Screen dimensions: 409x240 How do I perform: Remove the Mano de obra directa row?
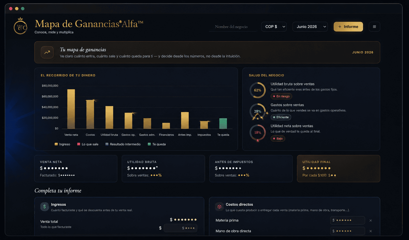pyautogui.click(x=371, y=231)
